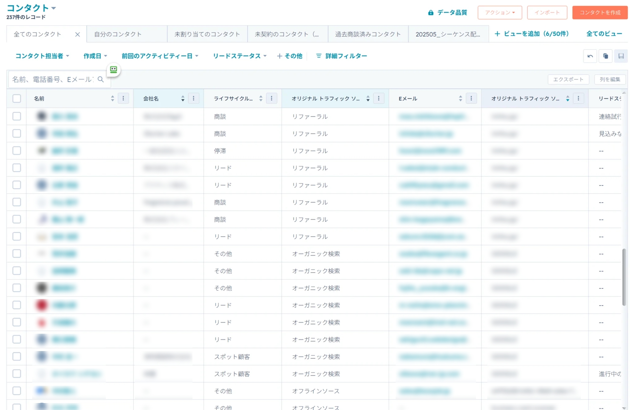Switch to 未契約のコンタクト tab
The height and width of the screenshot is (410, 630).
click(288, 34)
